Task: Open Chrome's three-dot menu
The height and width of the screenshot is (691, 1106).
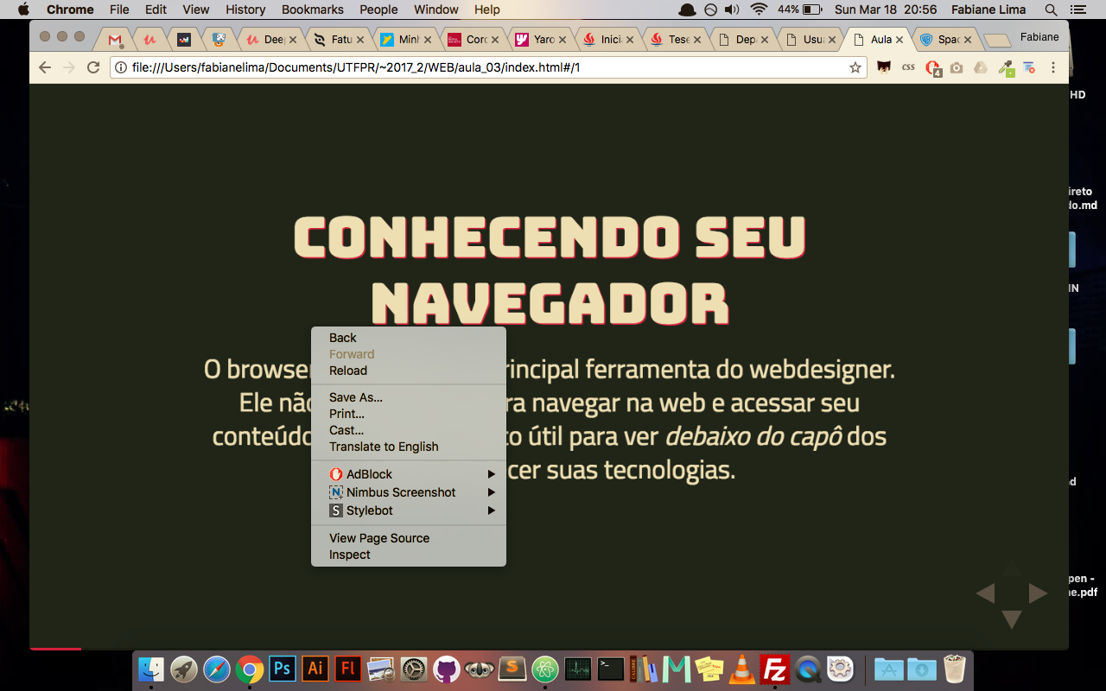Action: (x=1053, y=67)
